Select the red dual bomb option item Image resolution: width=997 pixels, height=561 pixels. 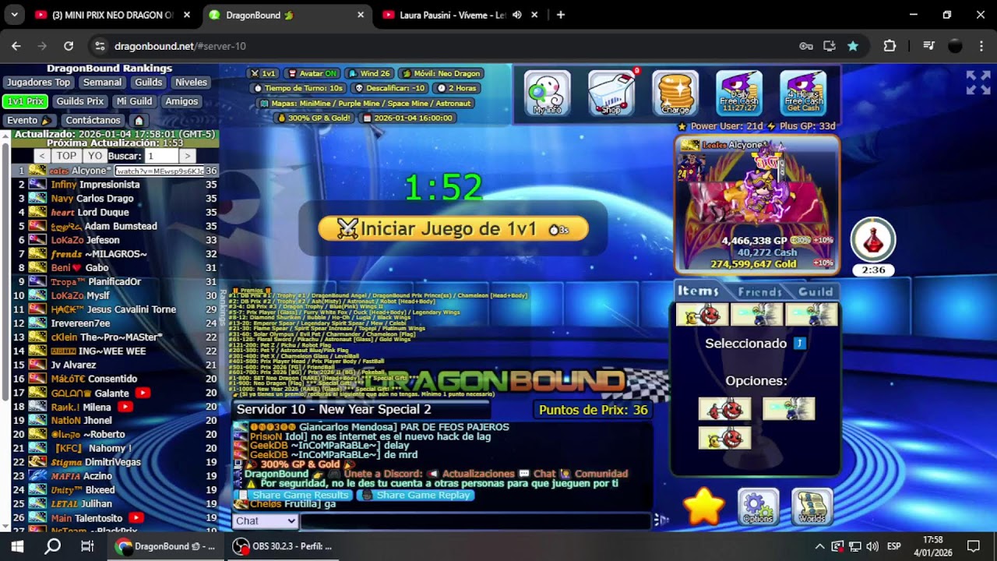point(724,408)
